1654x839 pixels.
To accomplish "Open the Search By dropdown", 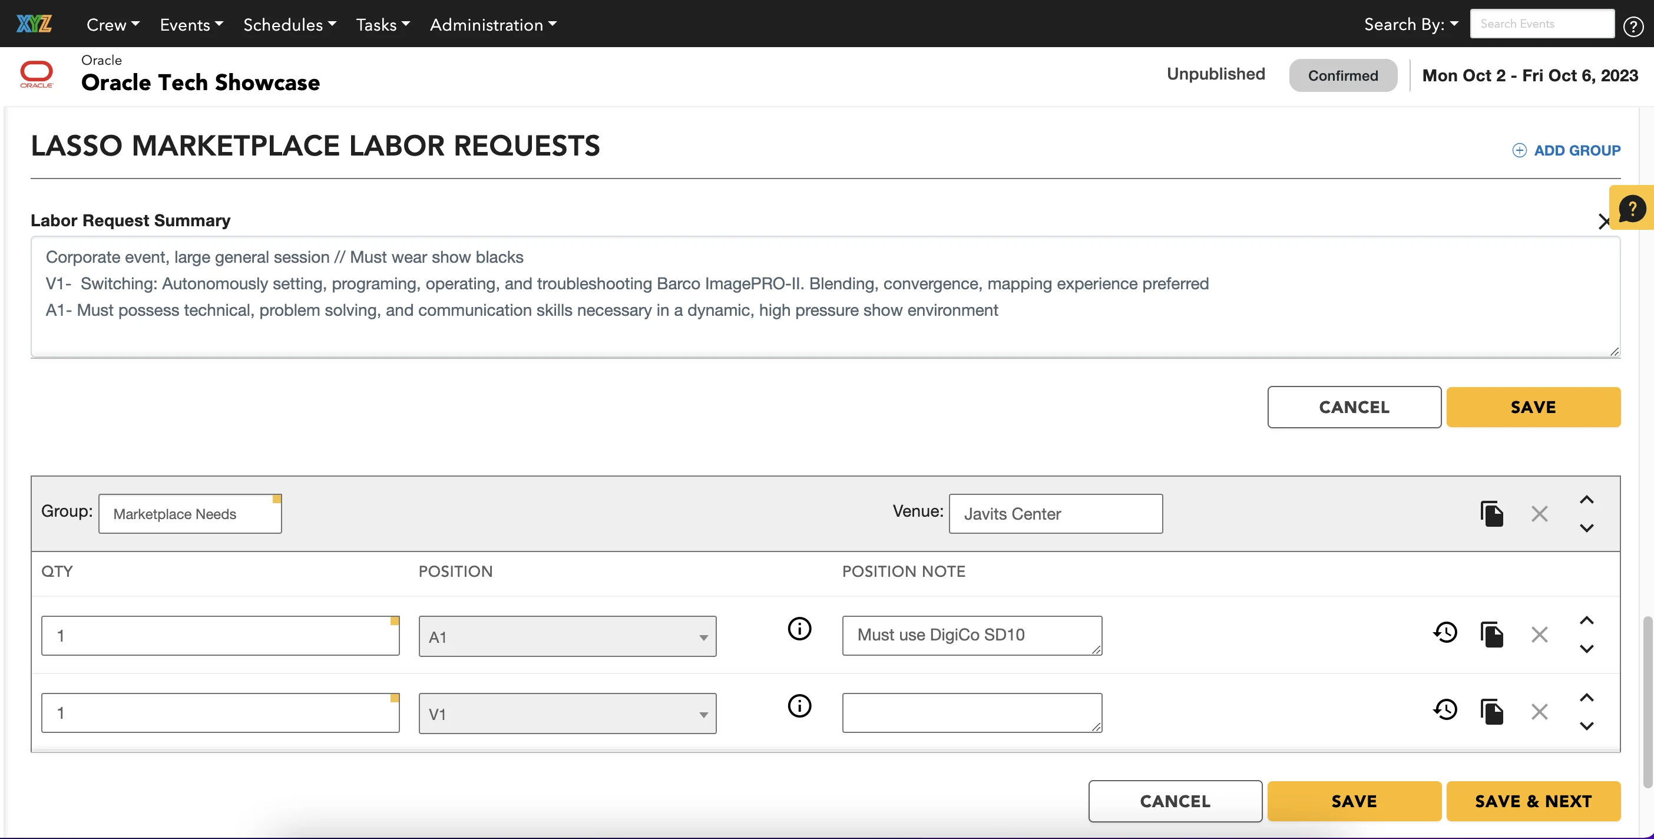I will point(1411,24).
